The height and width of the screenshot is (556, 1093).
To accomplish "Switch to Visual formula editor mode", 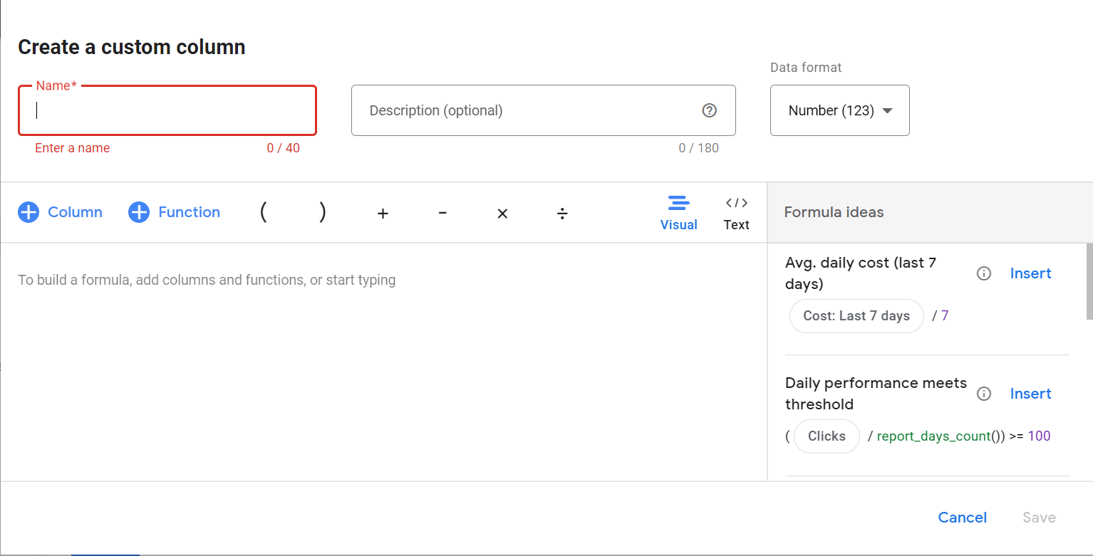I will point(678,213).
